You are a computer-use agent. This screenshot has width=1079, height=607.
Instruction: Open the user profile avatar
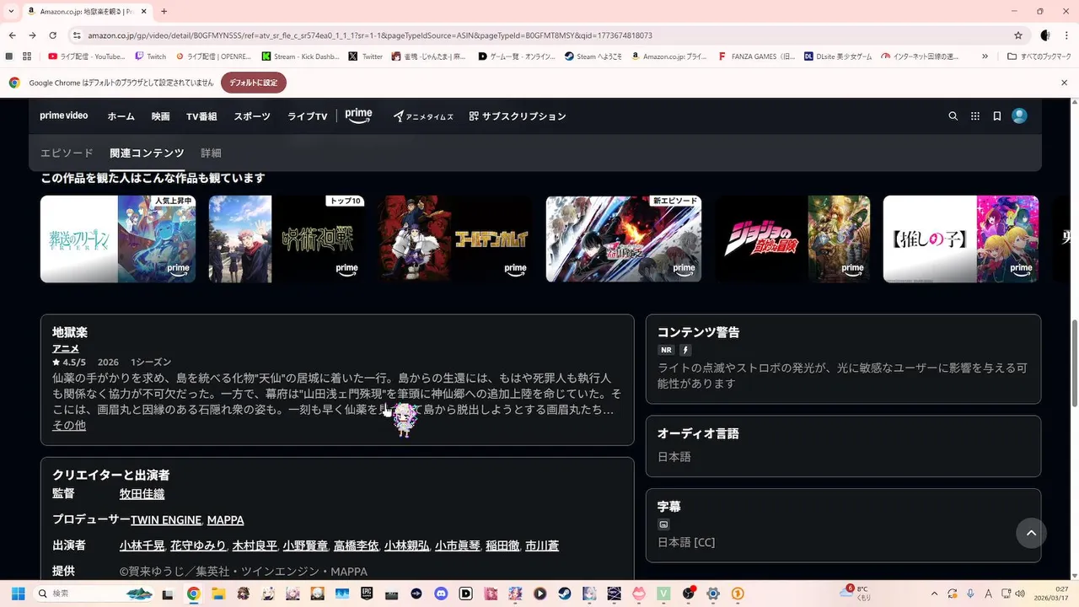[x=1019, y=116]
